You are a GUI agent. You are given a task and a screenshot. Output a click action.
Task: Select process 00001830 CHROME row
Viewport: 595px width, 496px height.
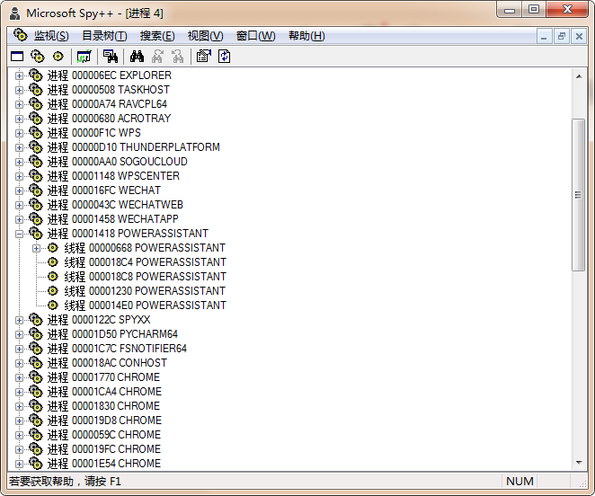103,406
